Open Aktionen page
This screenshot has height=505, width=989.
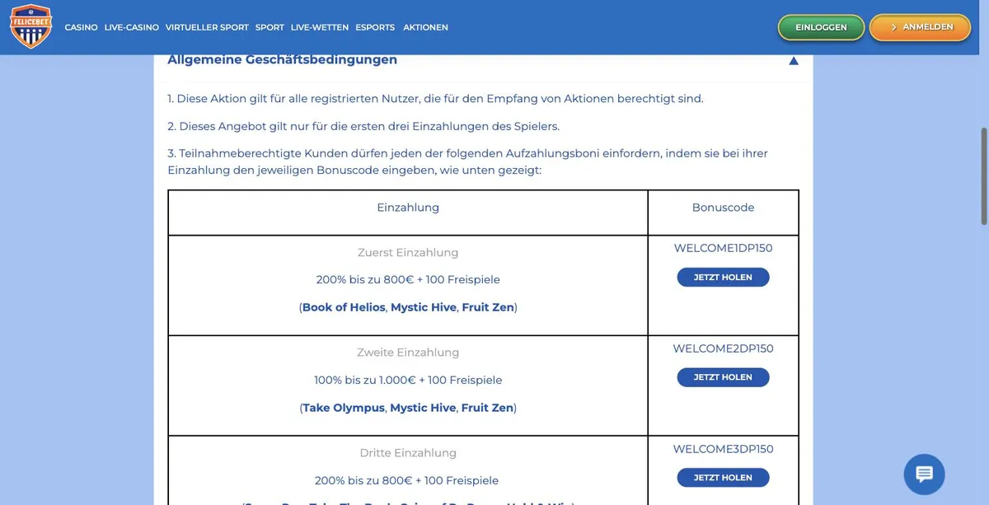click(425, 27)
